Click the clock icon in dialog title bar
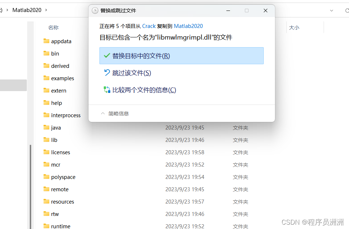 (95, 11)
